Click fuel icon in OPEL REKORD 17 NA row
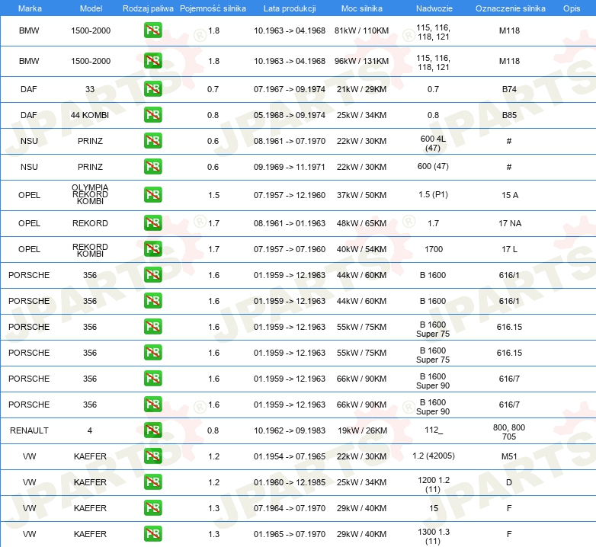The image size is (596, 547). click(x=152, y=223)
